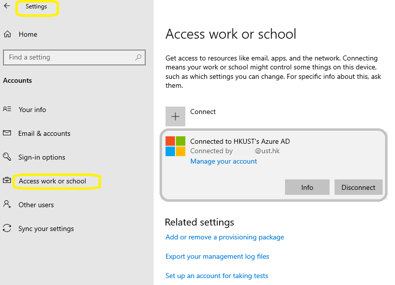This screenshot has height=285, width=395.
Task: Click the Microsoft four-color logo
Action: [x=175, y=146]
